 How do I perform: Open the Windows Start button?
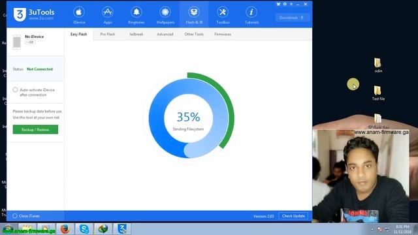(x=8, y=229)
